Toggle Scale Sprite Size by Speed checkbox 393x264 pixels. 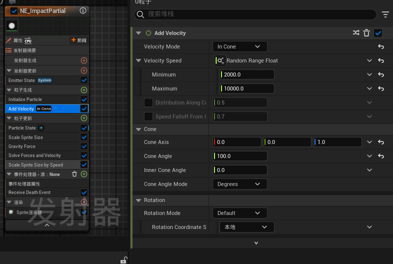84,164
